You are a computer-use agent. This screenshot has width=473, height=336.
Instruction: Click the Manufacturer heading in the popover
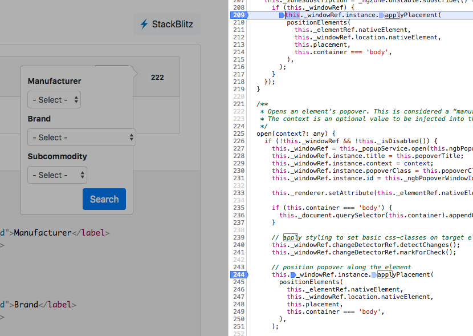click(x=56, y=81)
